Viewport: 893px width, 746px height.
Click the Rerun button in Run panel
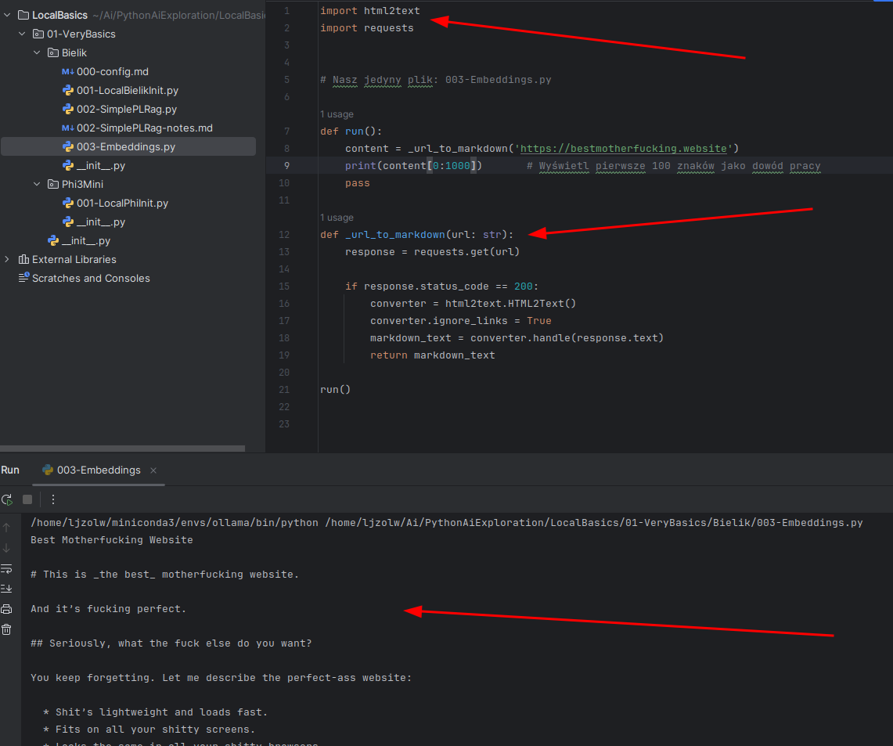(7, 499)
